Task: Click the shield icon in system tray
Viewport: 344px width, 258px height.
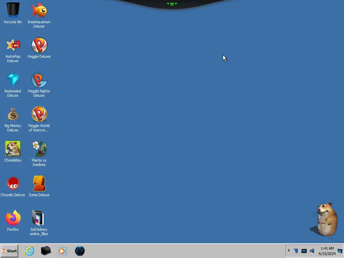Action: click(296, 251)
